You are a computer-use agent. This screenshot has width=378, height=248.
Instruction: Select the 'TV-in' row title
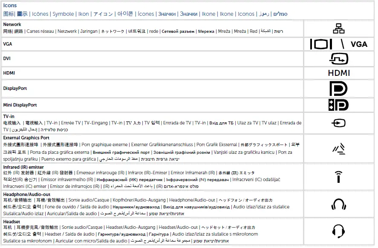[x=9, y=117]
